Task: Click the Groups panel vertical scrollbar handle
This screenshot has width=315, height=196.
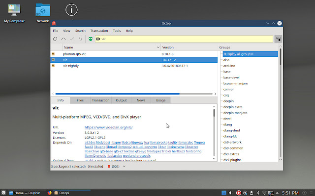Action: pyautogui.click(x=281, y=57)
